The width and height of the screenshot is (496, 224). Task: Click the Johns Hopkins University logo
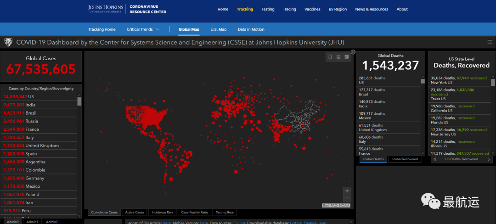(105, 9)
